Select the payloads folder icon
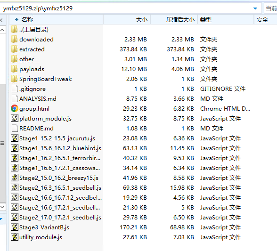This screenshot has width=277, height=251. pyautogui.click(x=14, y=69)
